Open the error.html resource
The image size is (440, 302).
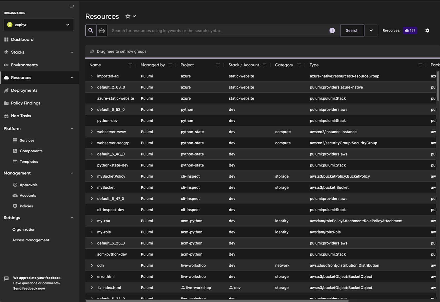tap(106, 277)
